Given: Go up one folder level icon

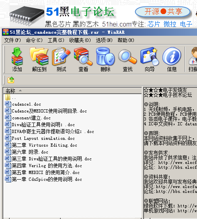Looking at the screenshot, I should pyautogui.click(x=11, y=80).
